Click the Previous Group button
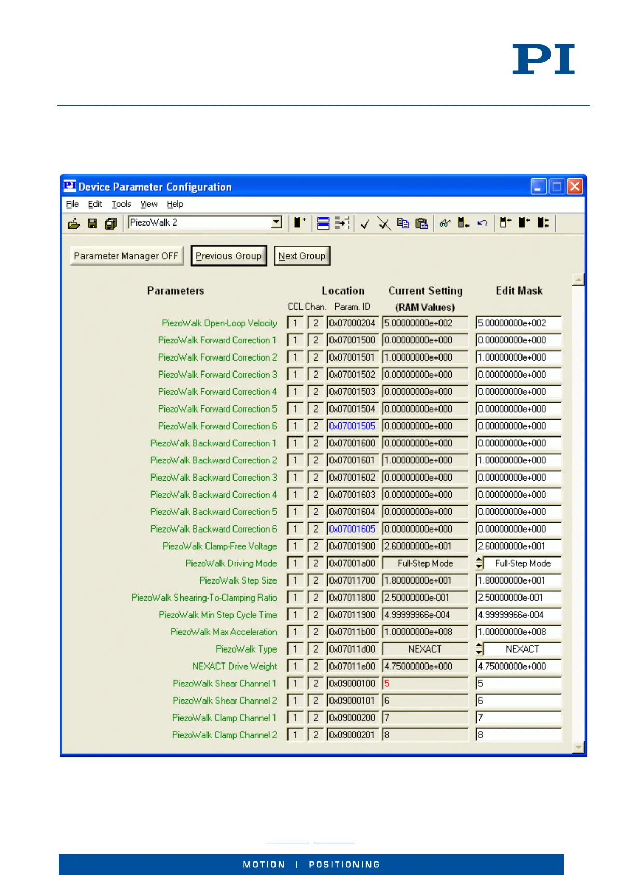Screen dimensions: 618x875 click(x=228, y=256)
